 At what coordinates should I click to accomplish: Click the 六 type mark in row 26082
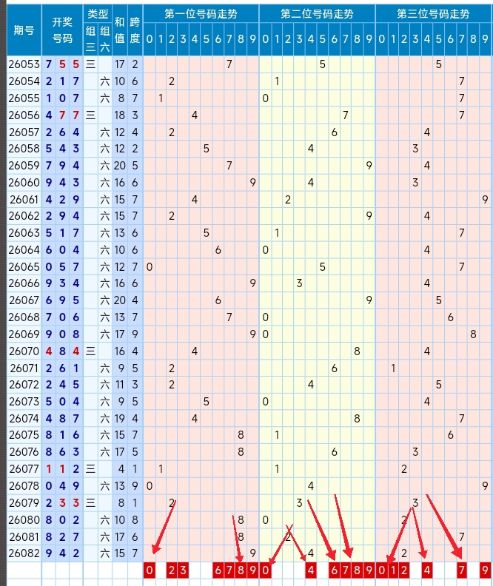(105, 553)
